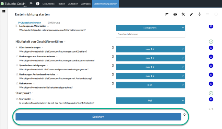
Task: Edit via the pencil icon
Action: pyautogui.click(x=191, y=14)
